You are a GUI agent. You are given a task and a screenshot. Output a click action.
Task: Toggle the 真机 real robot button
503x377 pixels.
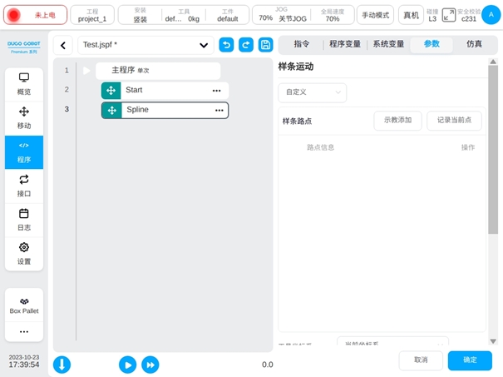pyautogui.click(x=410, y=15)
